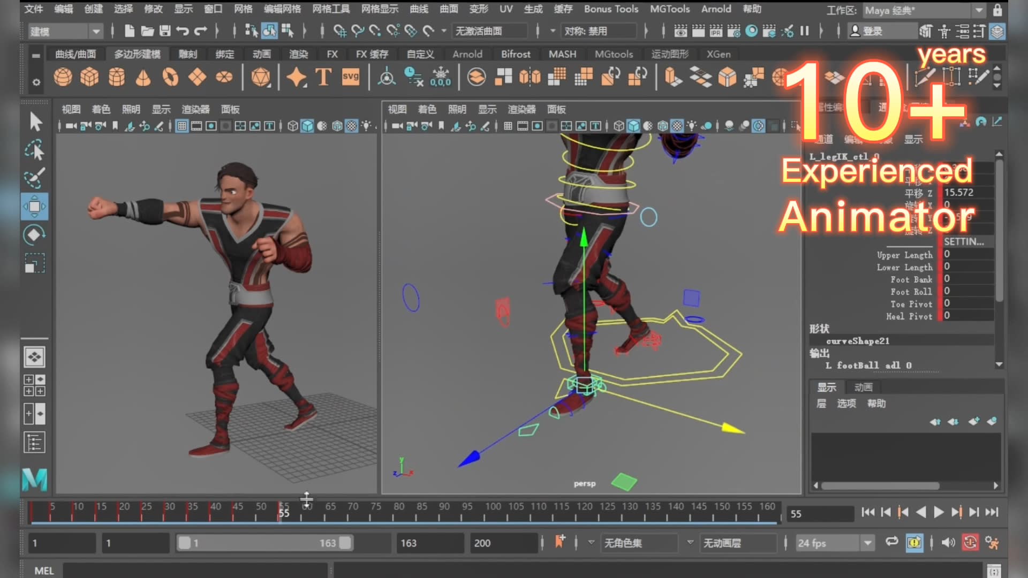Image resolution: width=1028 pixels, height=578 pixels.
Task: Toggle auto keyframe button
Action: 970,543
